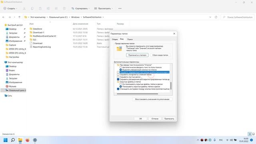This screenshot has height=144, width=256.
Task: Switch to the 'Поиск' tab
Action: click(130, 39)
